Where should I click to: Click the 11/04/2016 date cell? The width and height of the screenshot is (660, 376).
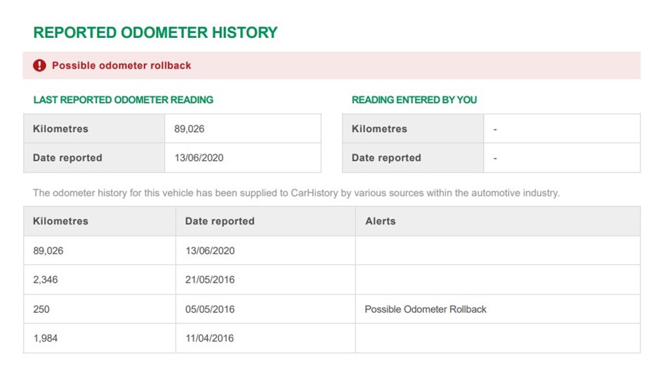pyautogui.click(x=210, y=338)
